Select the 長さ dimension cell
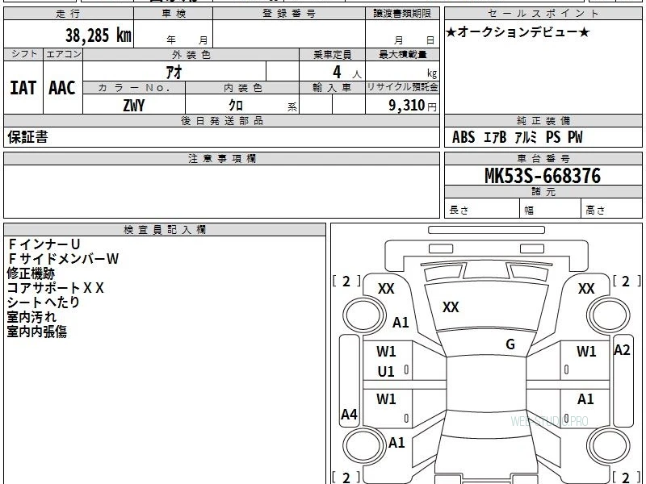This screenshot has width=646, height=484. click(x=482, y=208)
